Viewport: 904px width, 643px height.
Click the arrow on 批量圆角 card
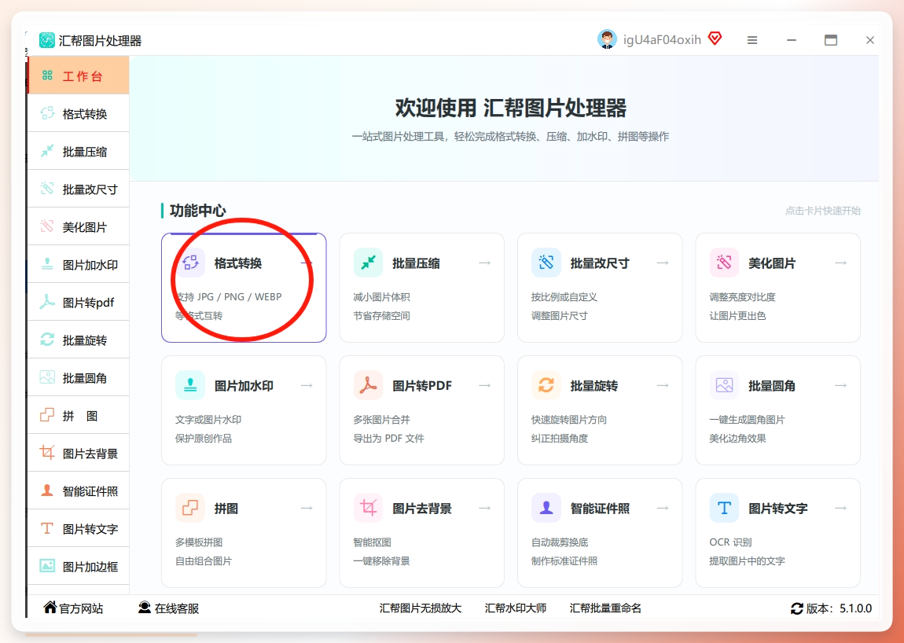pyautogui.click(x=841, y=385)
